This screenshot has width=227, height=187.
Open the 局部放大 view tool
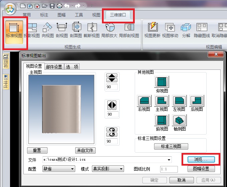110,29
